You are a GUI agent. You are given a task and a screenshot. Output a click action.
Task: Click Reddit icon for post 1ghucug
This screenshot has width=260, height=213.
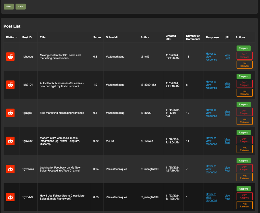coord(10,57)
